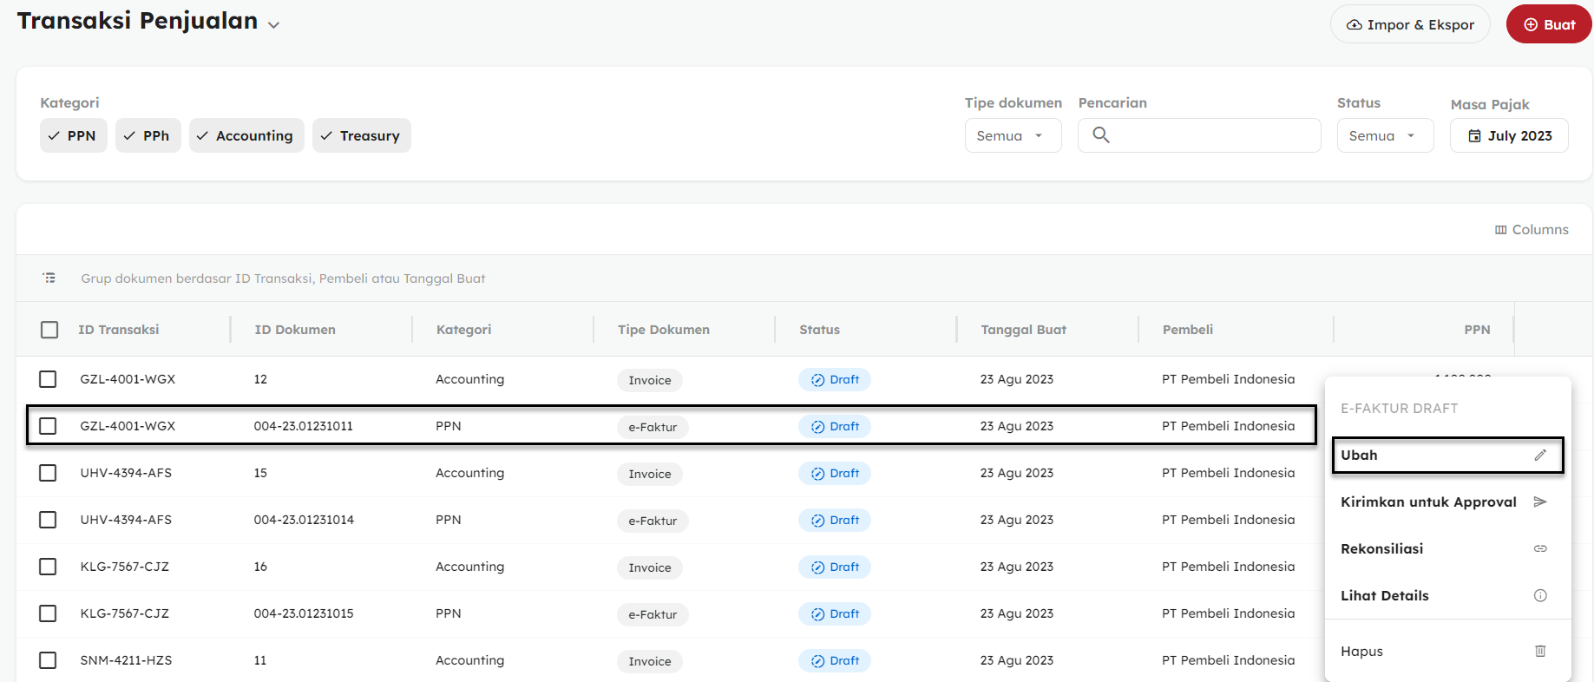Click the Impor & Ekspor button
The width and height of the screenshot is (1594, 682).
pos(1409,25)
